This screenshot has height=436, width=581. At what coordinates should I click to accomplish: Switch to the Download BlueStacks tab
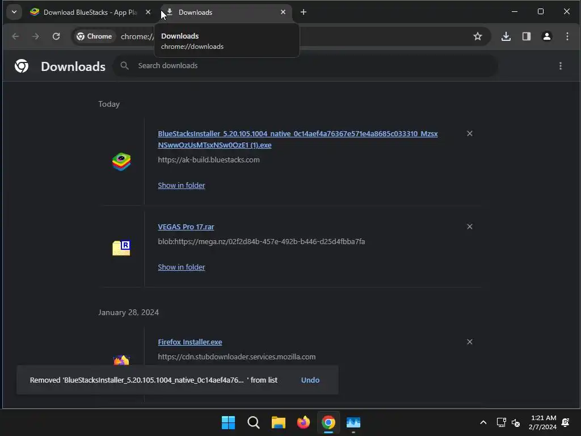[x=90, y=12]
